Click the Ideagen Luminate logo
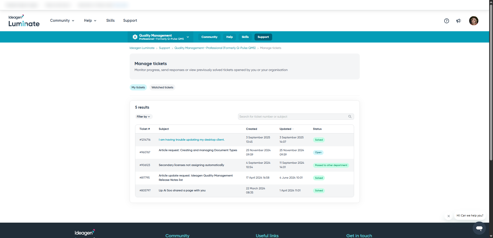493x238 pixels. 24,21
